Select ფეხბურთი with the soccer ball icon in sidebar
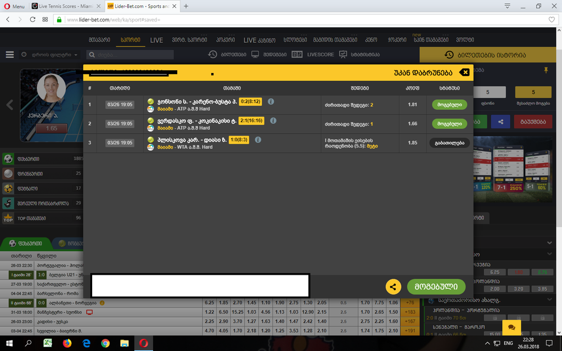This screenshot has height=351, width=562. point(42,158)
